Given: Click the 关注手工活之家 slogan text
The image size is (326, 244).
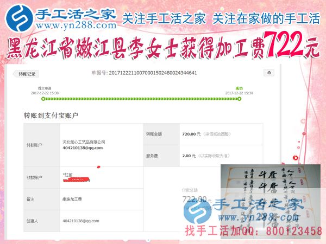Looking at the screenshot, I should [164, 18].
